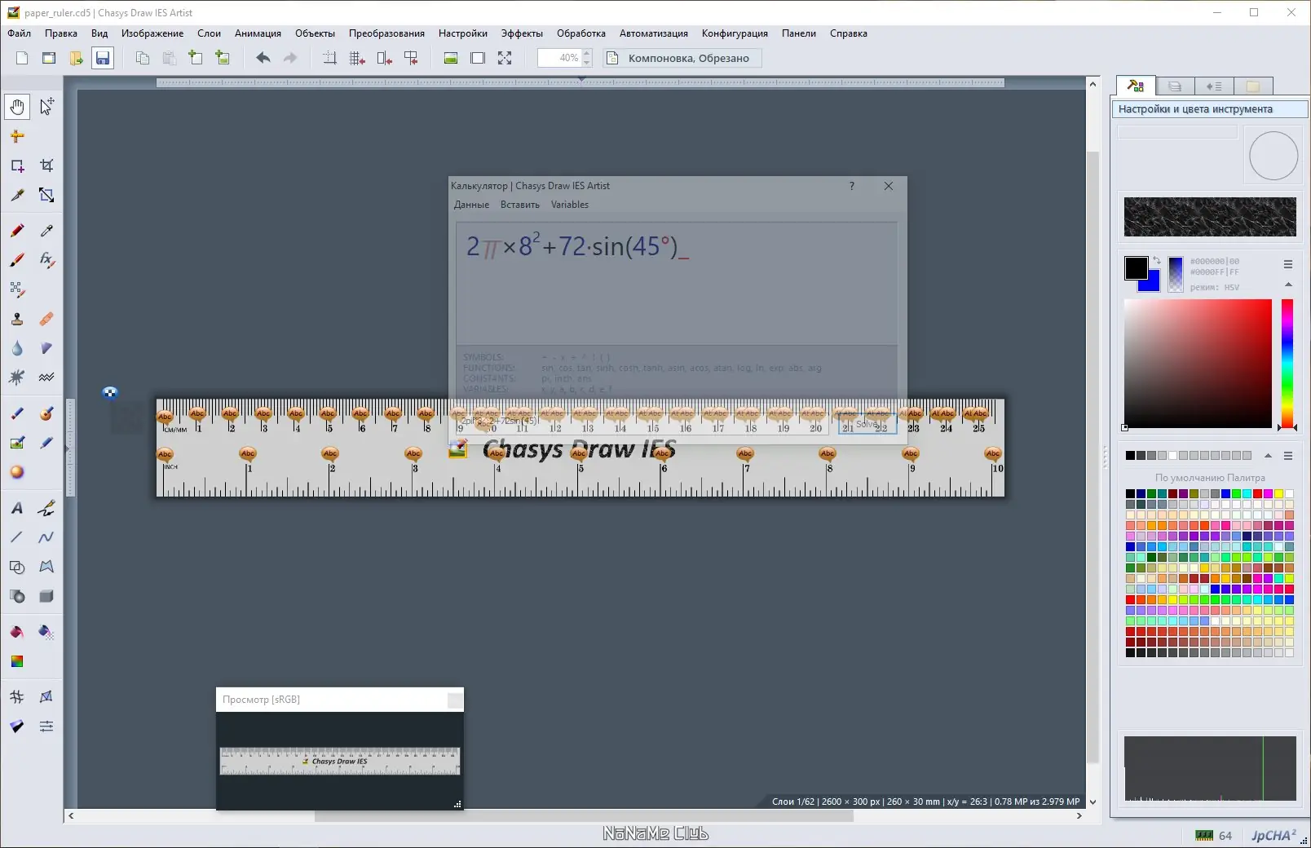The height and width of the screenshot is (848, 1311).
Task: Click the grid tool icon in toolbox
Action: (x=17, y=697)
